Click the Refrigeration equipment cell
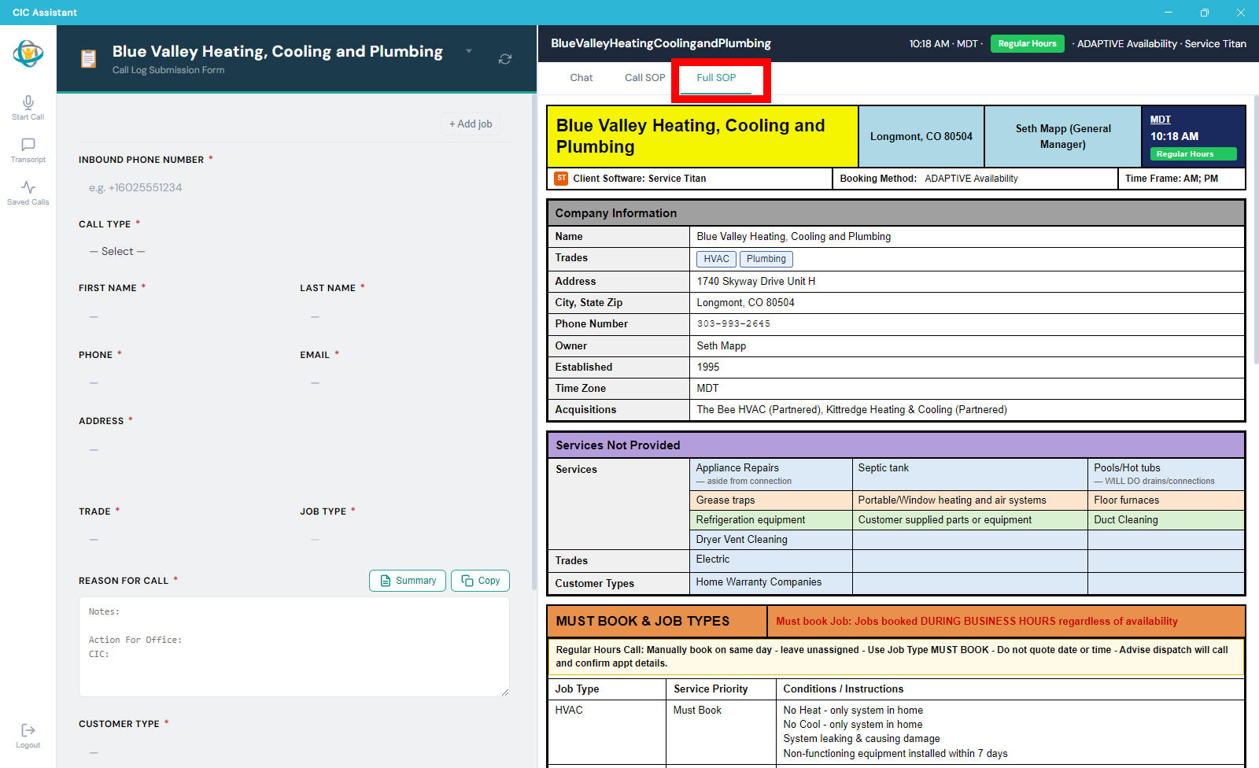 coord(770,520)
